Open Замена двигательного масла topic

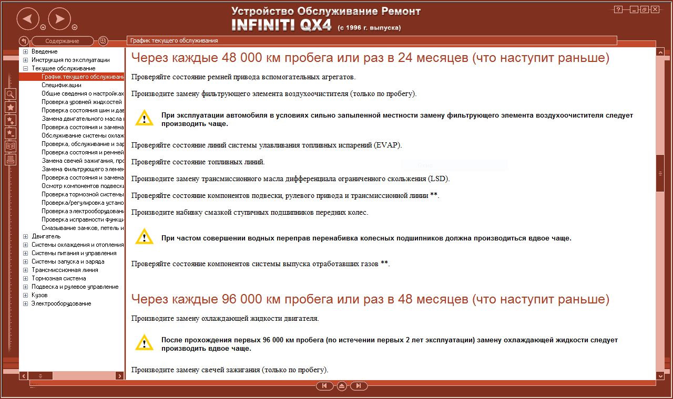point(83,119)
